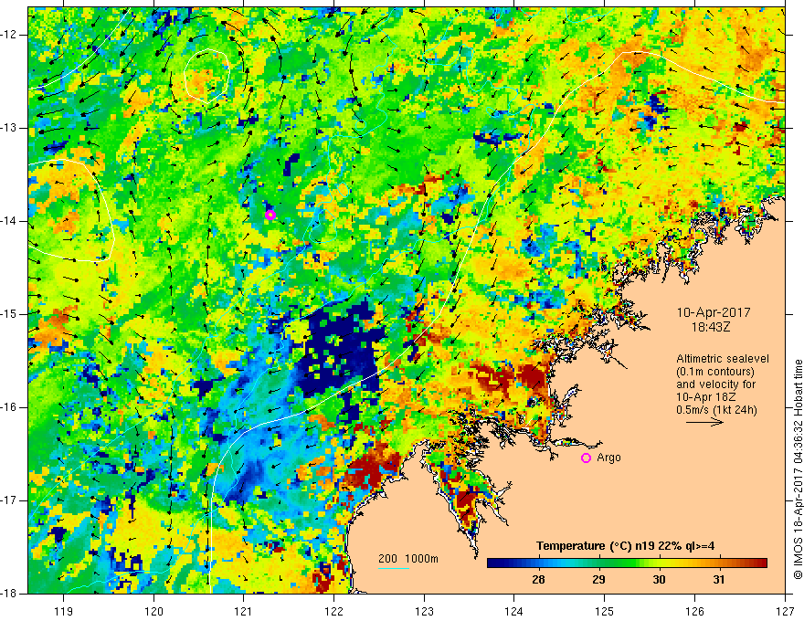Click the '31' colorbar tick label

[x=719, y=580]
